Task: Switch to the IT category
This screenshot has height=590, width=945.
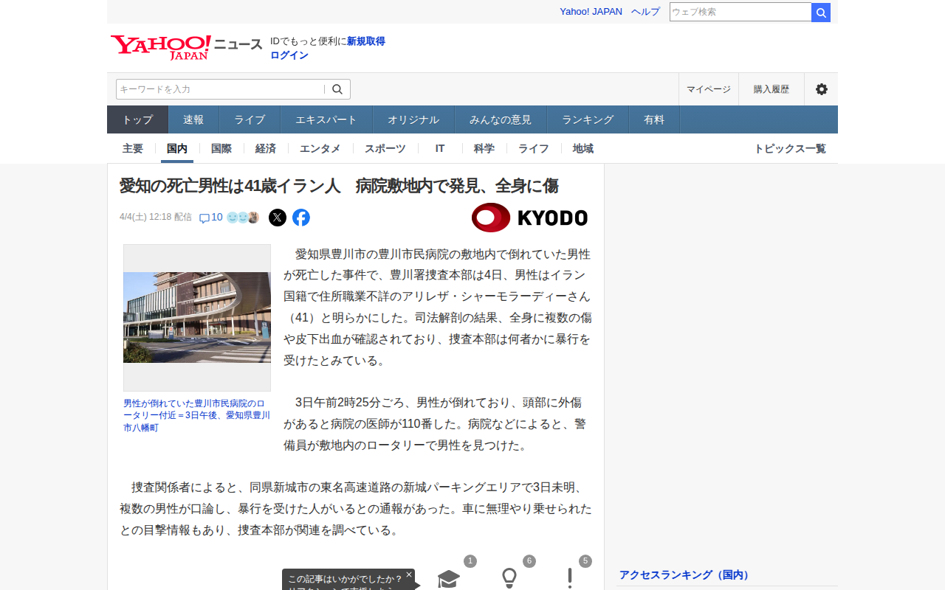Action: tap(440, 148)
